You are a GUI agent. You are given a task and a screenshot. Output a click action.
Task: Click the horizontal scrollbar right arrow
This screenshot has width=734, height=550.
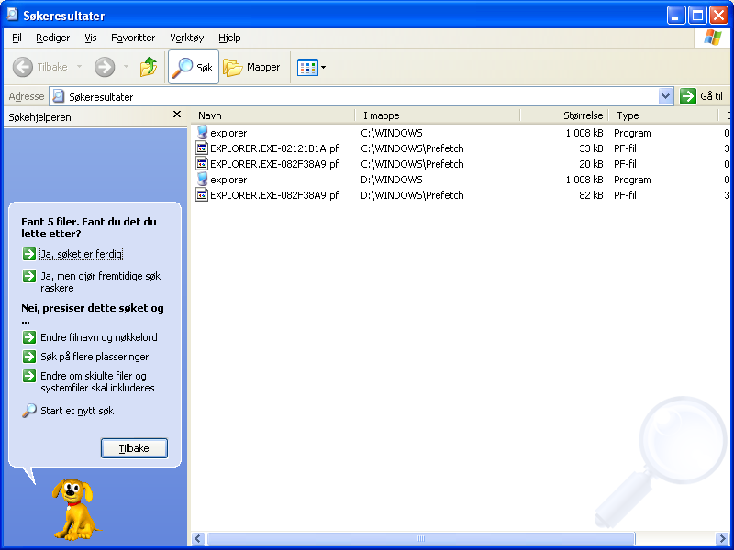click(x=723, y=538)
